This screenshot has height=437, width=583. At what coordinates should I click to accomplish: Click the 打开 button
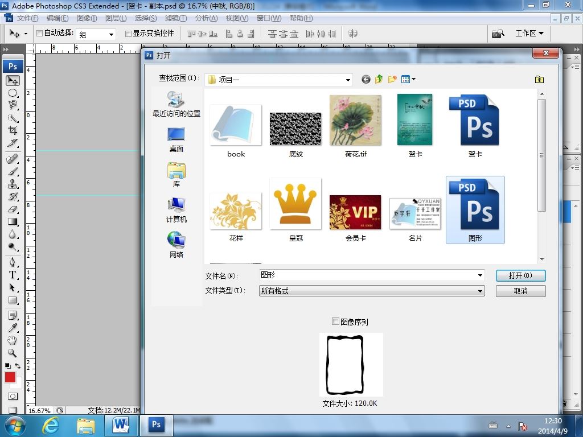point(520,275)
